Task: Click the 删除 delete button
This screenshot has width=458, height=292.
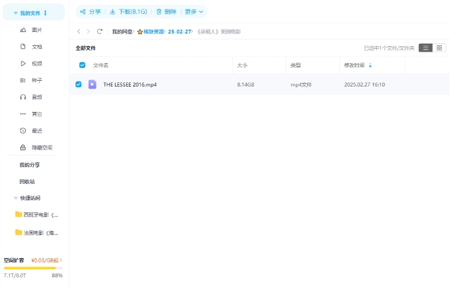Action: (166, 12)
